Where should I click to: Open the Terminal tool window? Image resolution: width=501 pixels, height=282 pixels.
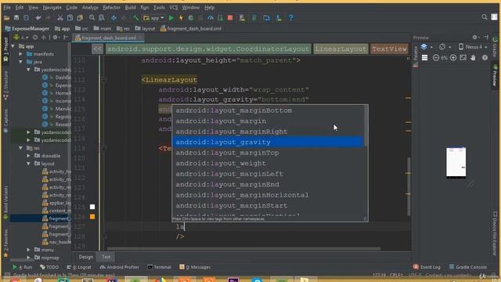(x=159, y=267)
